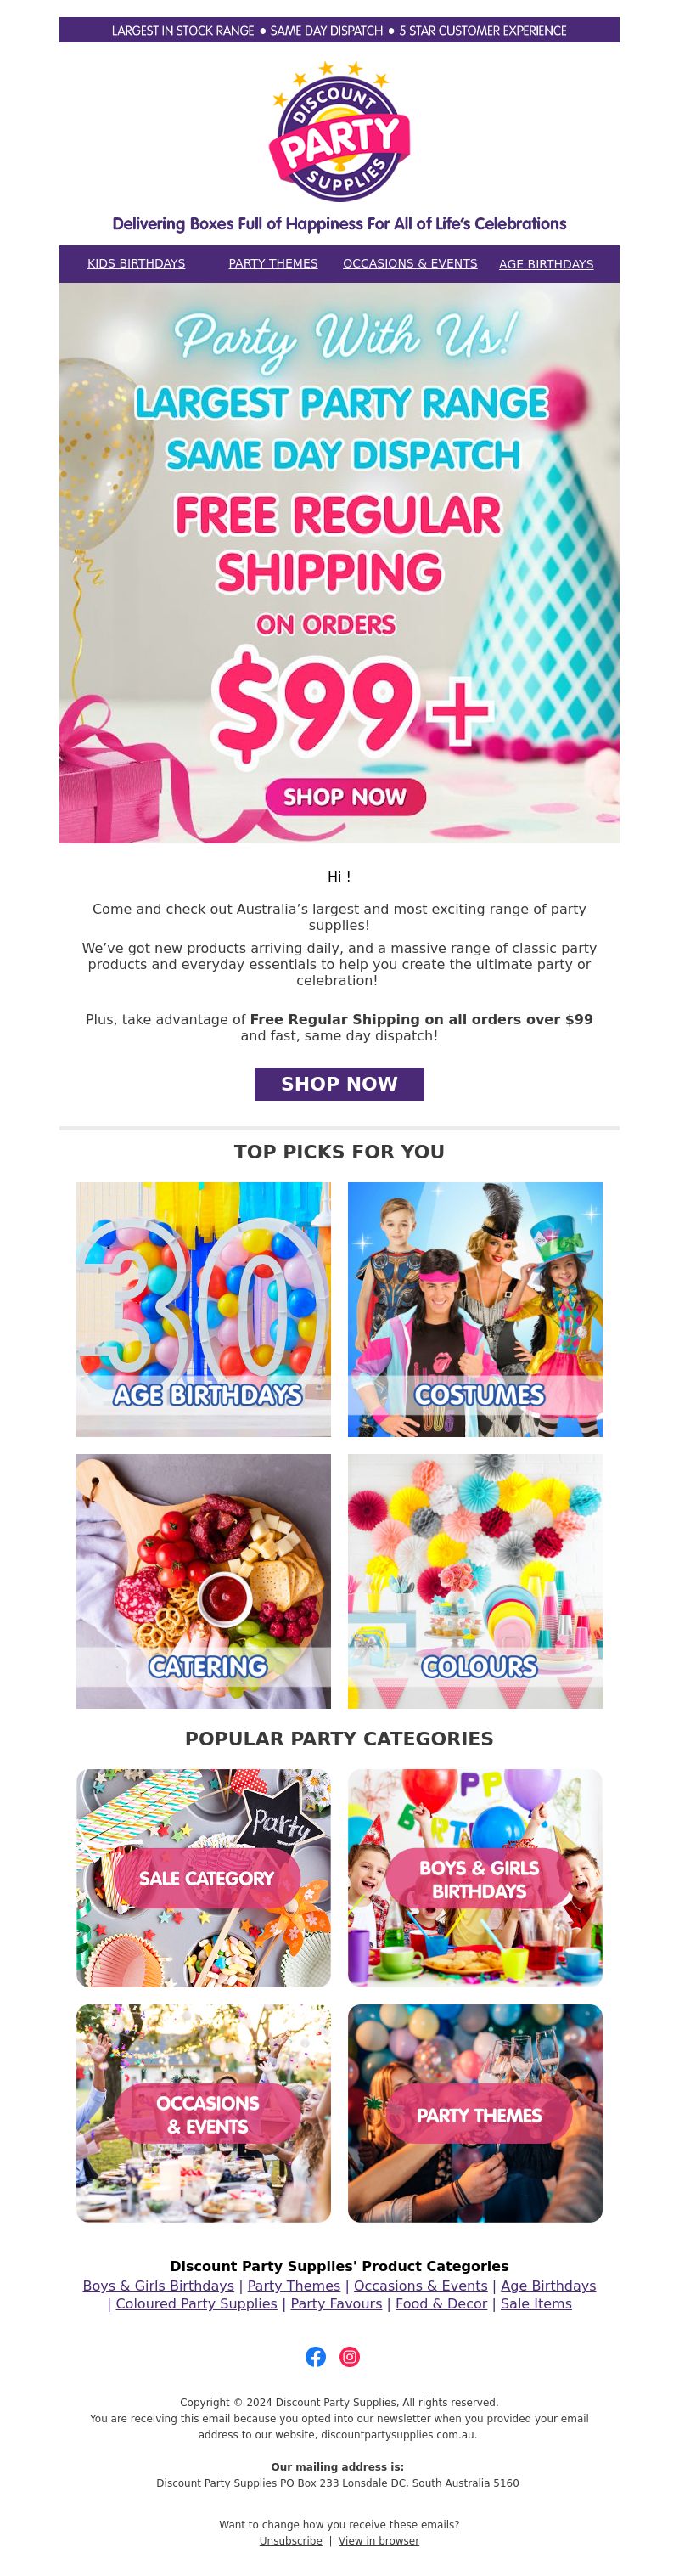Select the Occasions & Events photo tile

coord(203,2113)
